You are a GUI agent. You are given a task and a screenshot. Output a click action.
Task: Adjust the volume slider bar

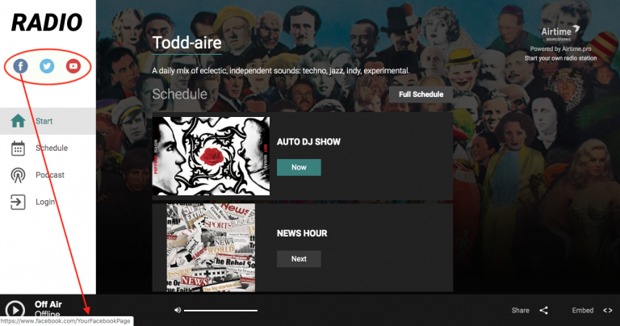click(x=220, y=311)
